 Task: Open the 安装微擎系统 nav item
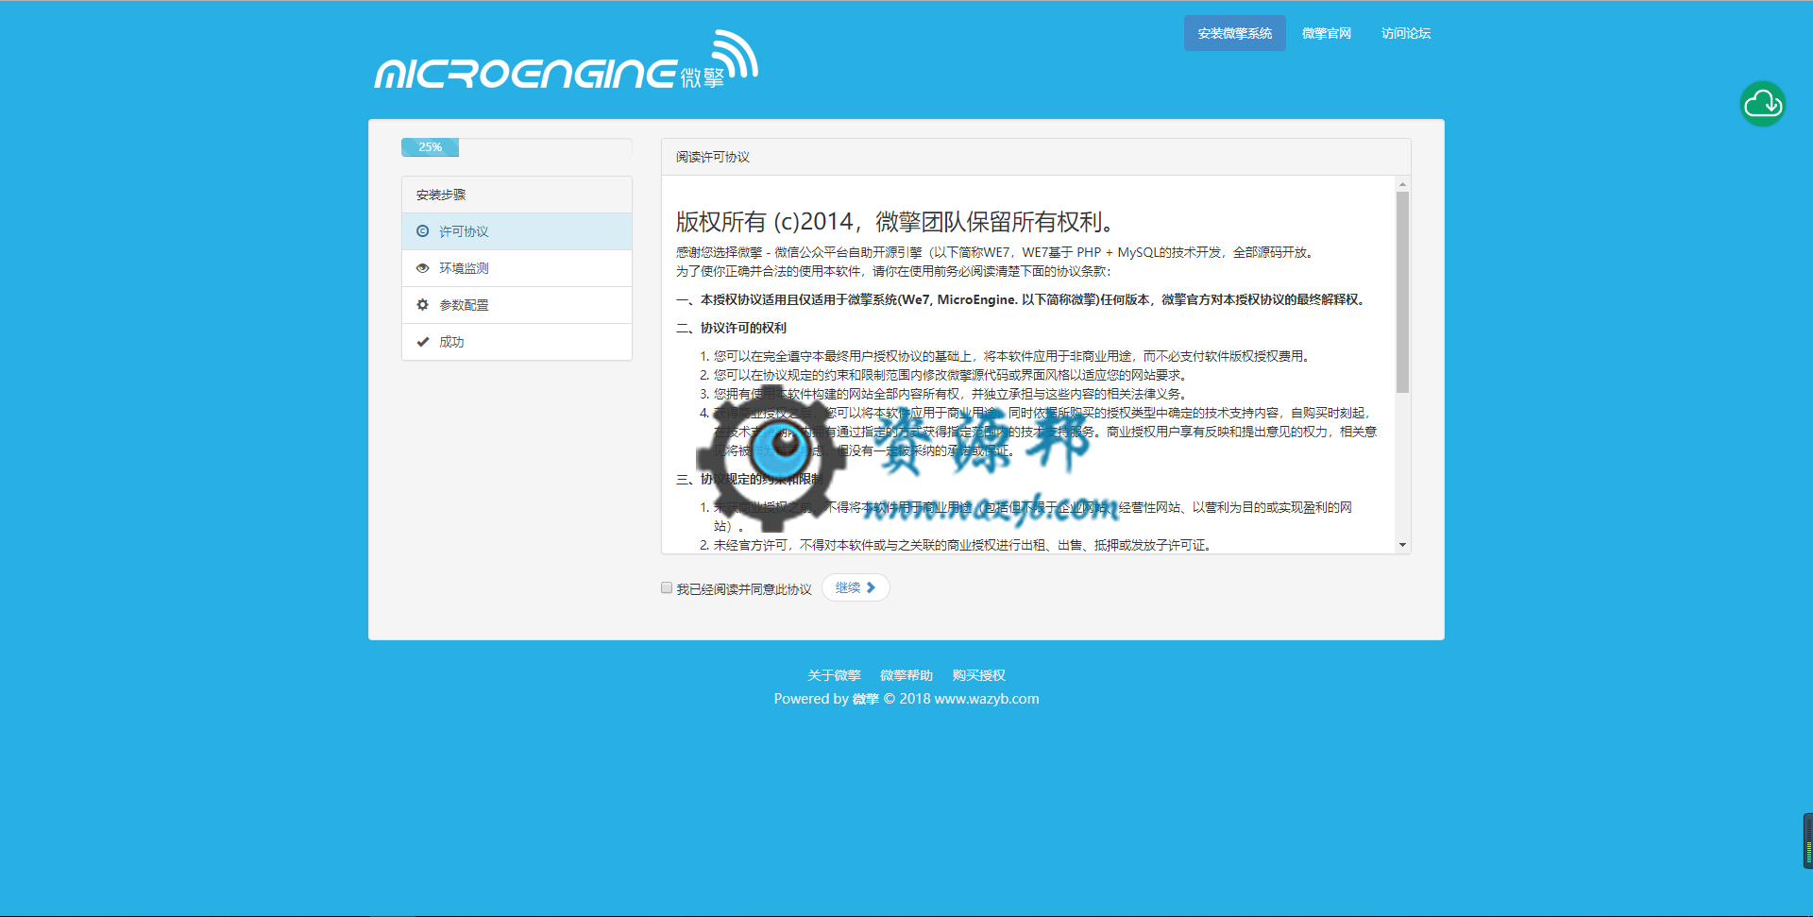[1234, 33]
